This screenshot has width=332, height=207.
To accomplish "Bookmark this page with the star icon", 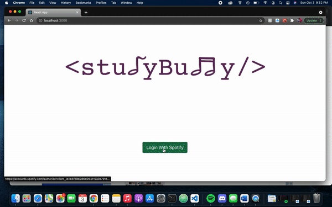I will point(261,20).
